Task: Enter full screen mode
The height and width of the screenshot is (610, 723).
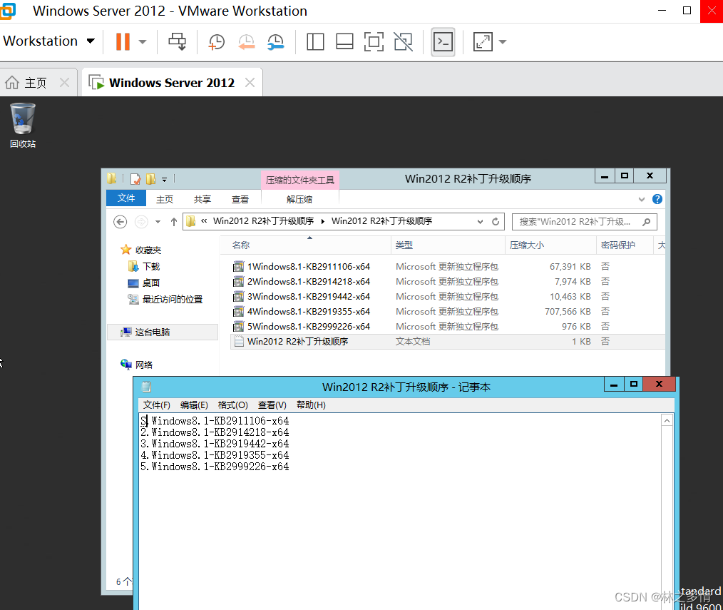Action: tap(374, 41)
